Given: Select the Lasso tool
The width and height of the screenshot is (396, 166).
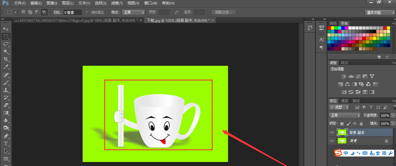Looking at the screenshot, I should 6,44.
